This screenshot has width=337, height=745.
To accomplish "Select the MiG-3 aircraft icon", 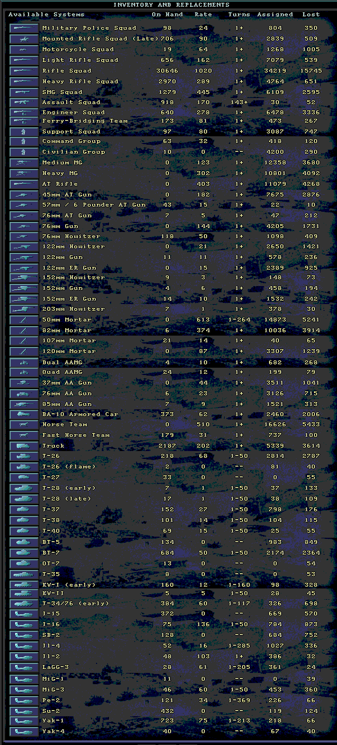I will 24,690.
